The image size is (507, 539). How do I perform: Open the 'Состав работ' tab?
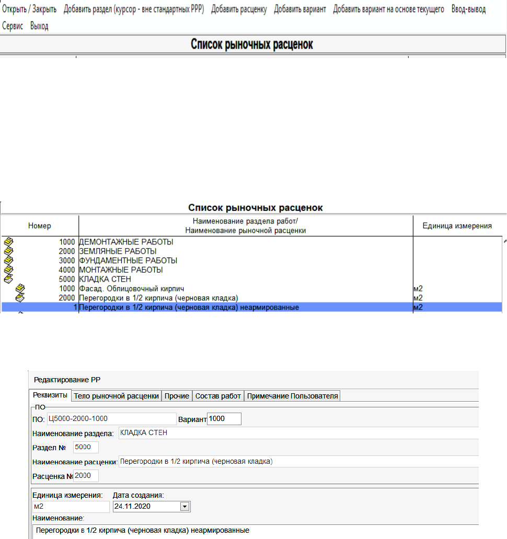pos(218,396)
